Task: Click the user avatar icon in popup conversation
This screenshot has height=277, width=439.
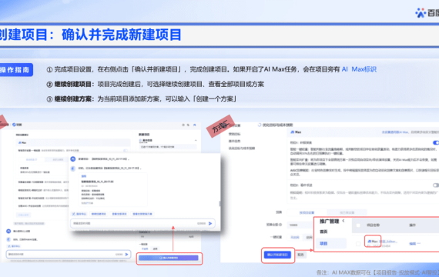Action: point(73,159)
